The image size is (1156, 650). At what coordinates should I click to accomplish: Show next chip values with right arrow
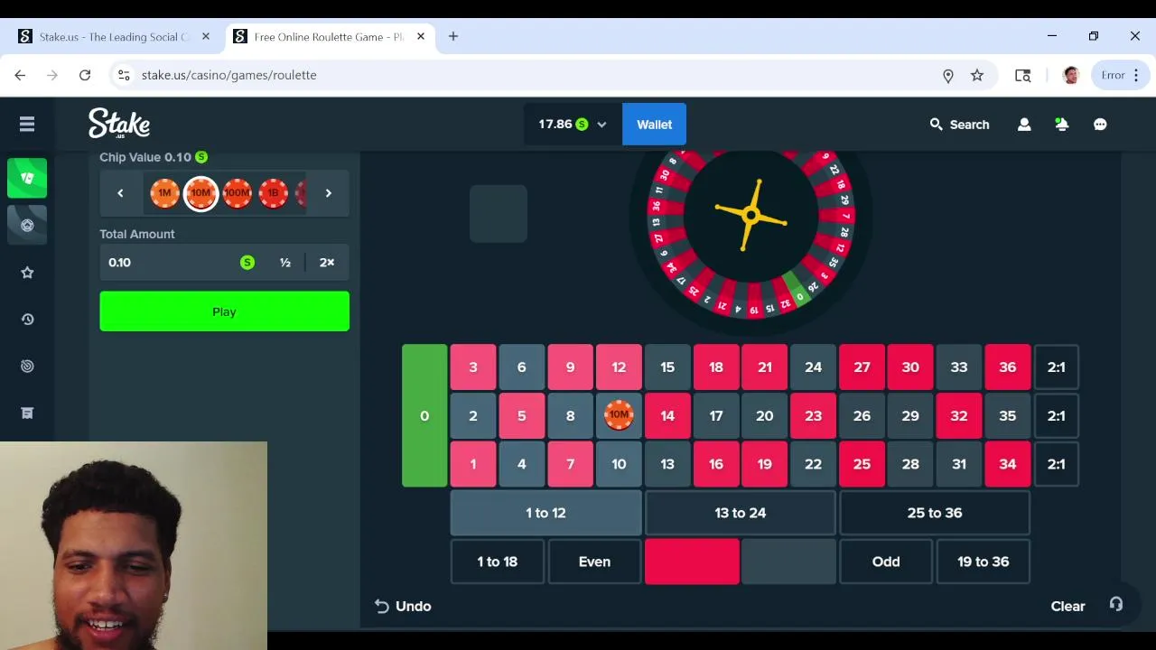coord(329,193)
